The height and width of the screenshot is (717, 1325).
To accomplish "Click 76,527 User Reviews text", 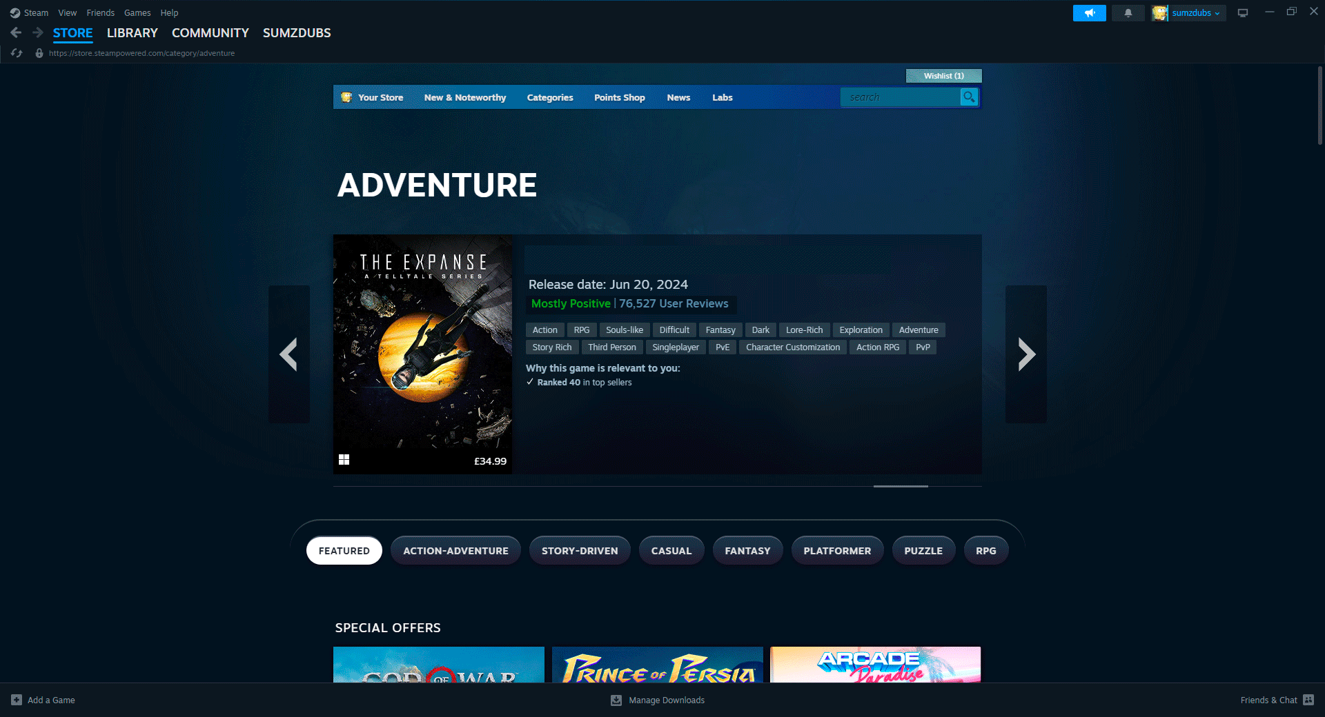I will point(674,303).
